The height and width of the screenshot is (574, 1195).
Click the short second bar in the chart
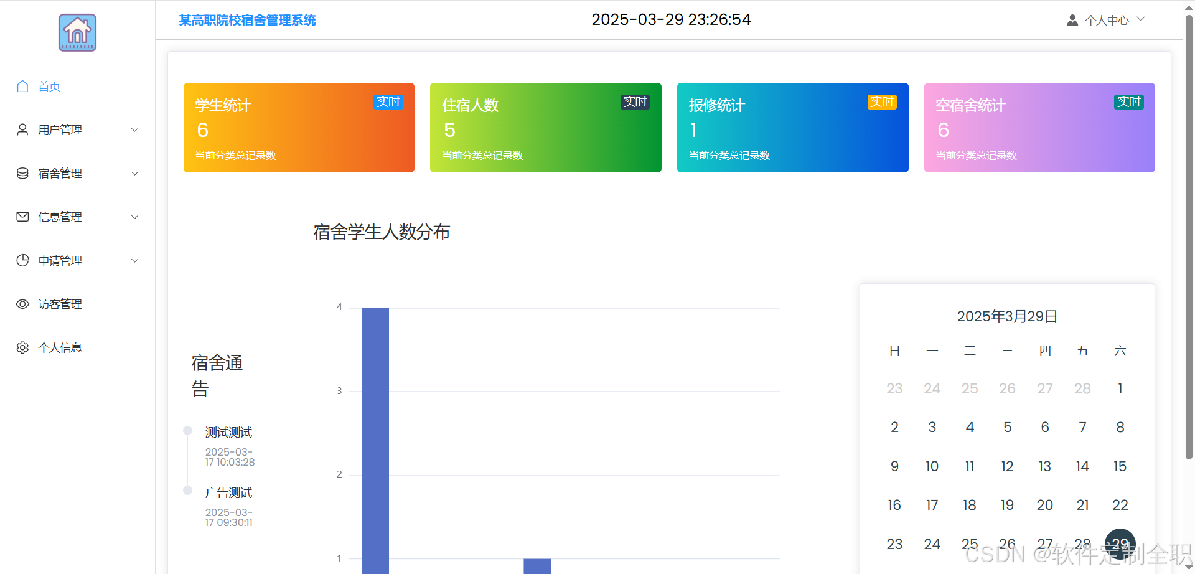537,566
